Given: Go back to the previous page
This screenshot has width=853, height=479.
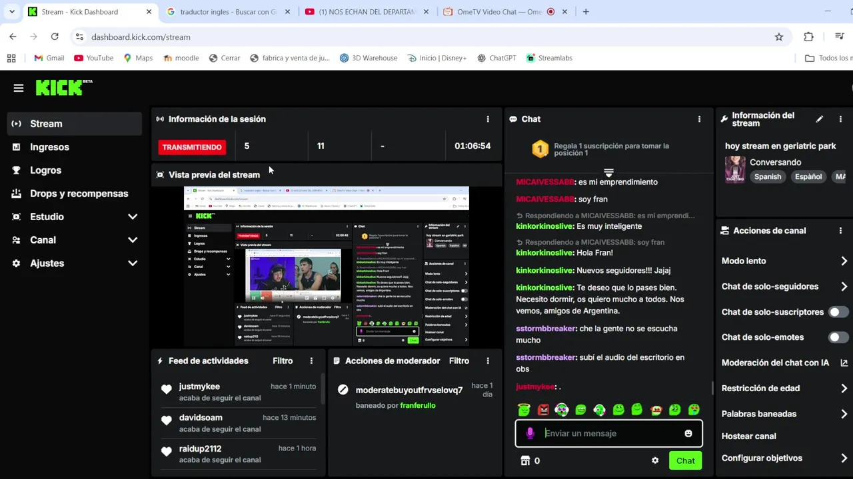Looking at the screenshot, I should (x=13, y=37).
